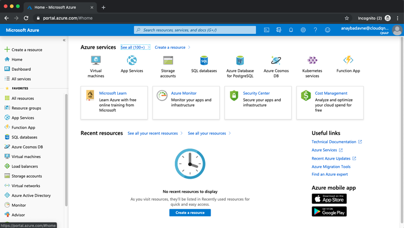The height and width of the screenshot is (228, 404).
Task: Click Azure Monitor gauge icon
Action: pyautogui.click(x=162, y=96)
